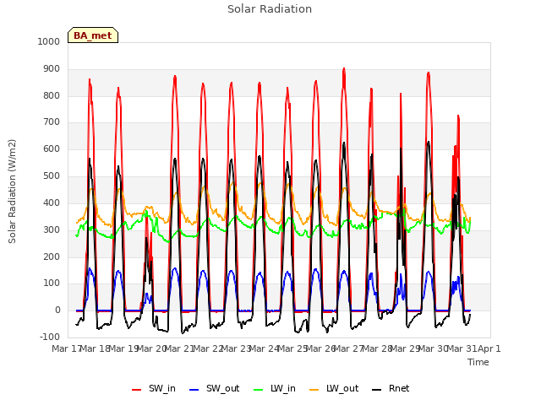
Task: Click the 200 y-axis tick label
Action: tap(52, 256)
